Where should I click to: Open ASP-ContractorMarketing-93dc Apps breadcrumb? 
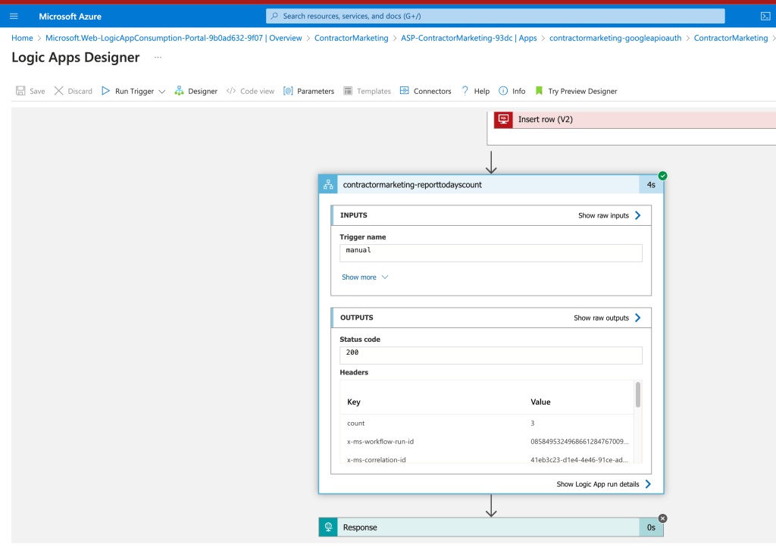pyautogui.click(x=468, y=38)
